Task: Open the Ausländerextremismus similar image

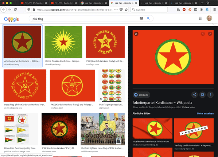Action: tap(152, 129)
